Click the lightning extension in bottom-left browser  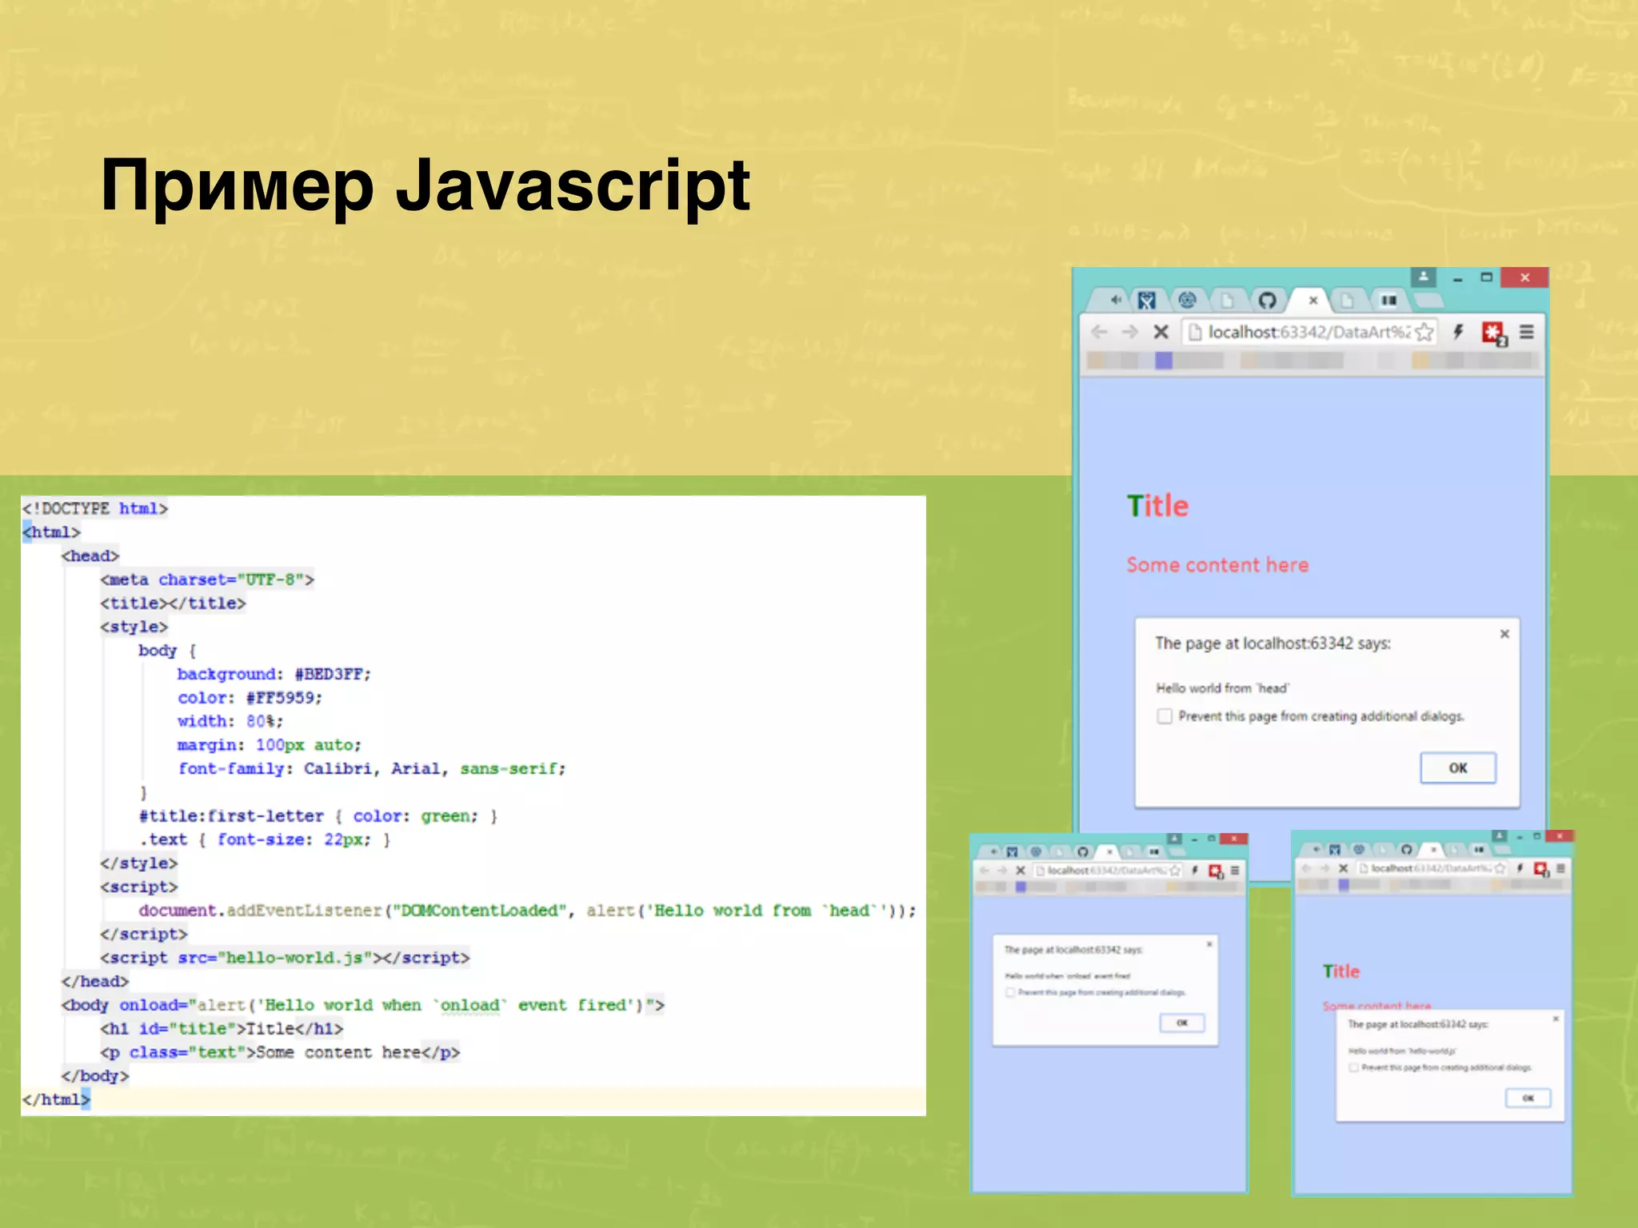(1195, 870)
